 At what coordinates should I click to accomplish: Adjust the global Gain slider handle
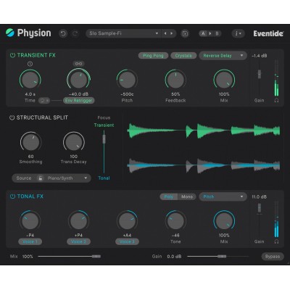[x=222, y=257]
